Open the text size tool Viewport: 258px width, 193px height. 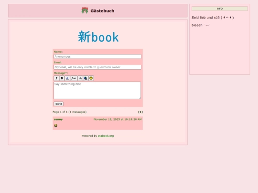click(80, 78)
